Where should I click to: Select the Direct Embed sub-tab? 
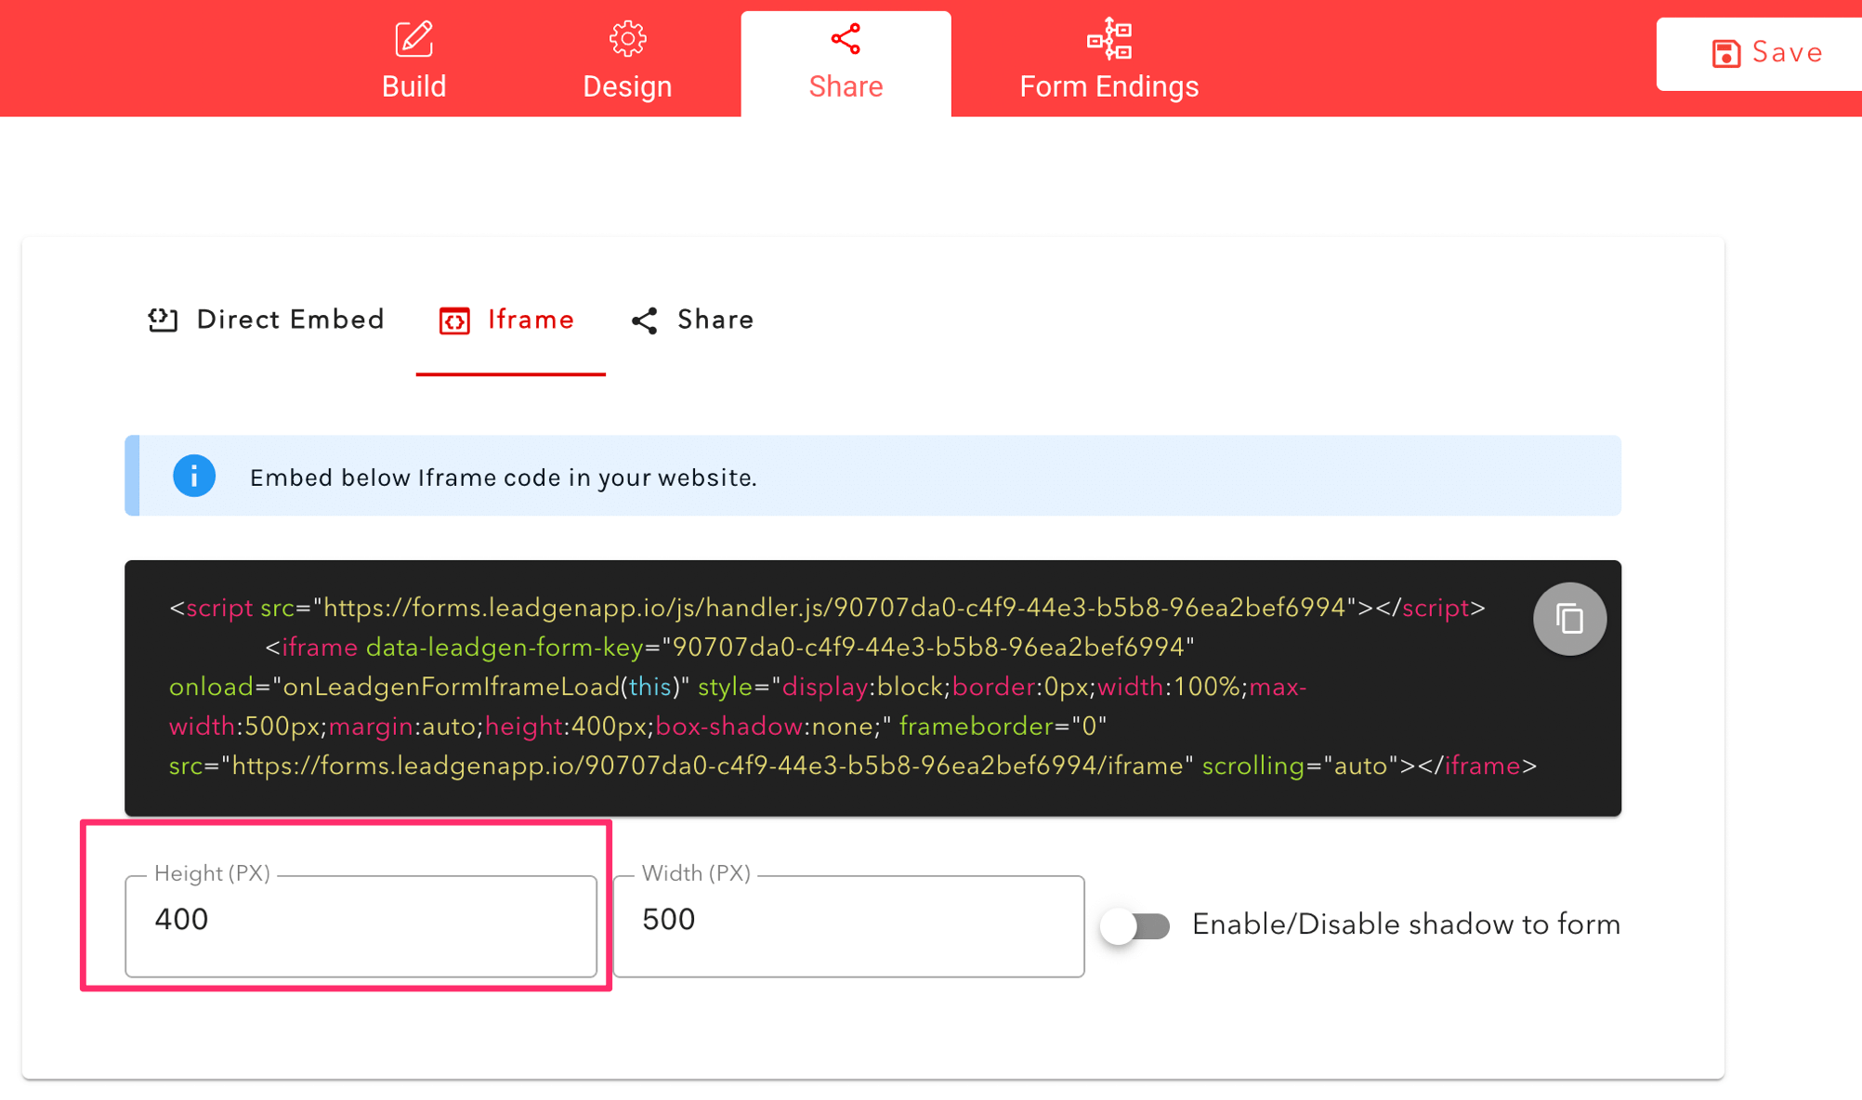pos(290,321)
